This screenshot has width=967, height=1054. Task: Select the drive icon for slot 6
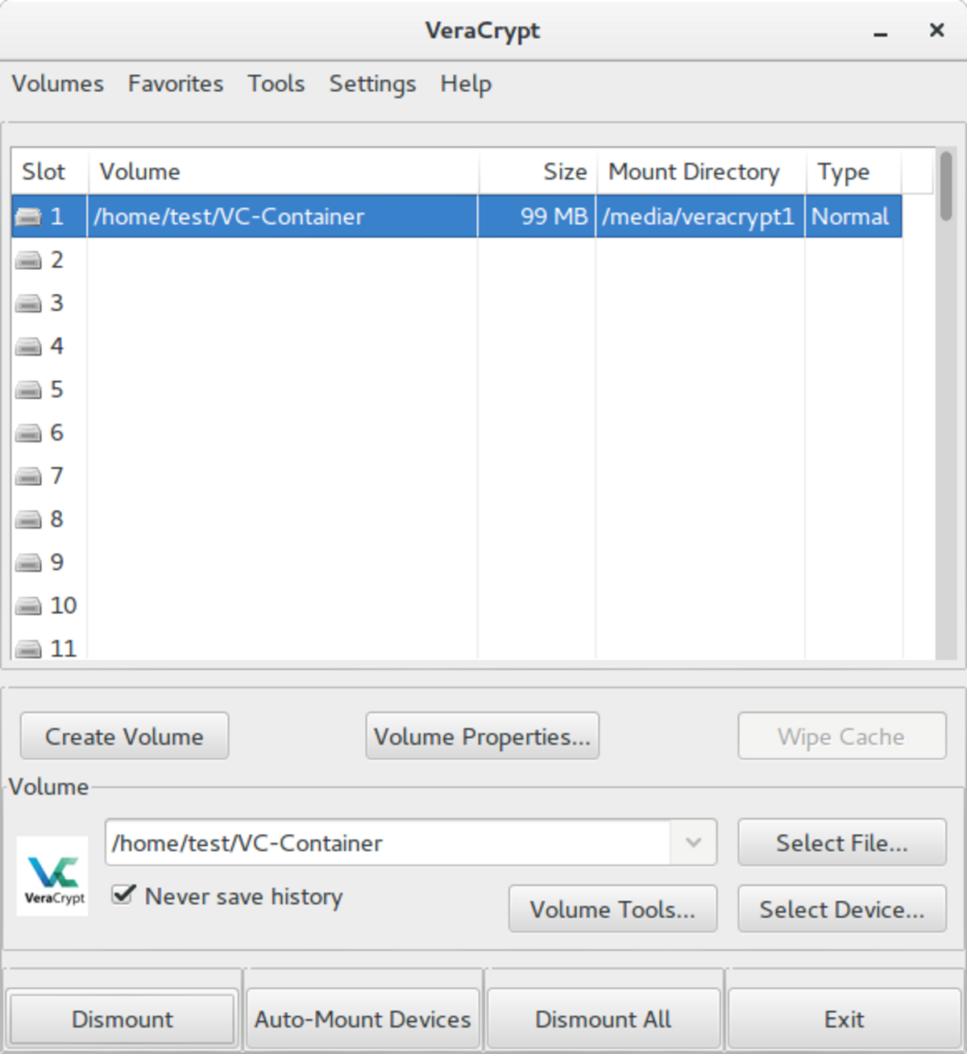pos(28,434)
